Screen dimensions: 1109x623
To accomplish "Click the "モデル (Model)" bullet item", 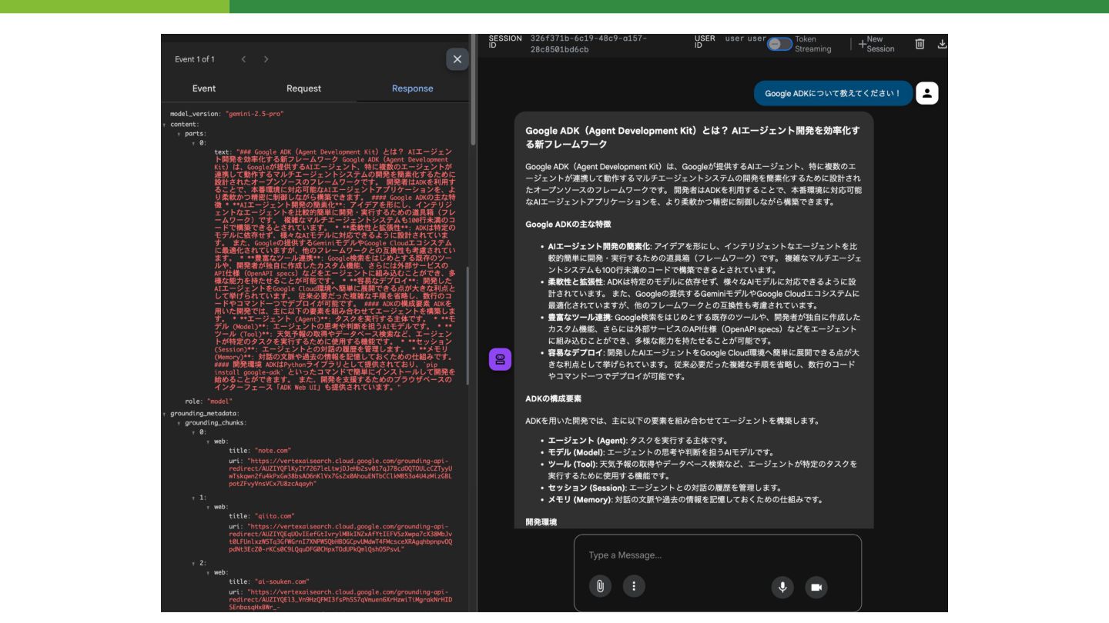I will point(661,452).
